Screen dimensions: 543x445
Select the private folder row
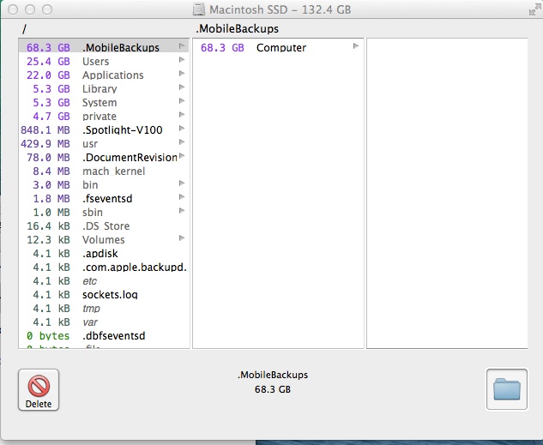(104, 117)
